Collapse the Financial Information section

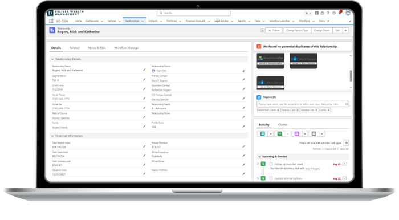pos(52,136)
